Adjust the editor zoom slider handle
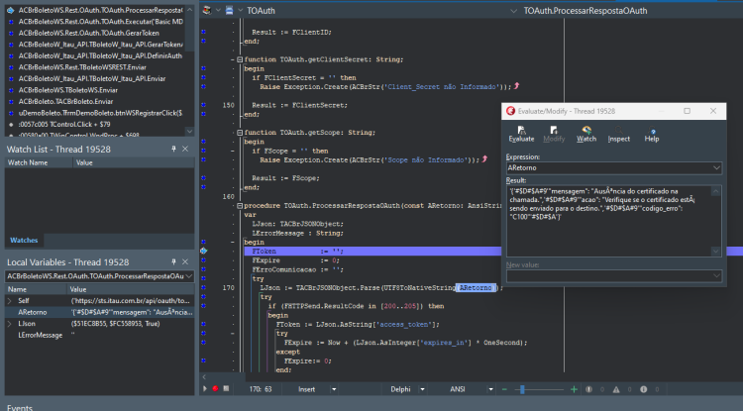The width and height of the screenshot is (743, 411). 522,389
